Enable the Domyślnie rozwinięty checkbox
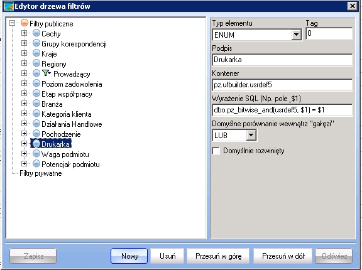 coord(216,151)
